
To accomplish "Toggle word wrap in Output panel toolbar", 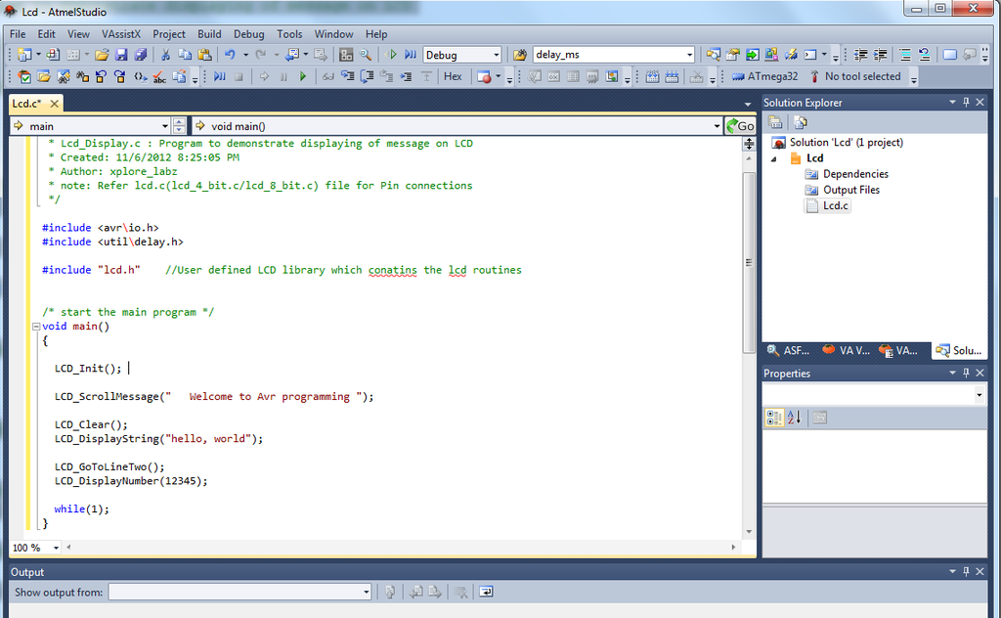I will click(486, 592).
